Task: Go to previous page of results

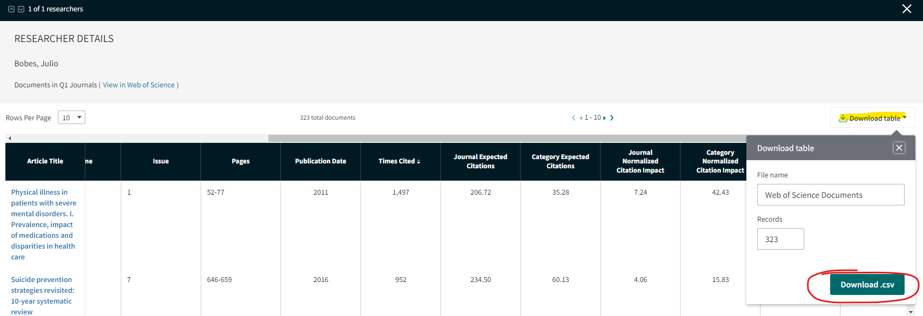Action: 581,118
